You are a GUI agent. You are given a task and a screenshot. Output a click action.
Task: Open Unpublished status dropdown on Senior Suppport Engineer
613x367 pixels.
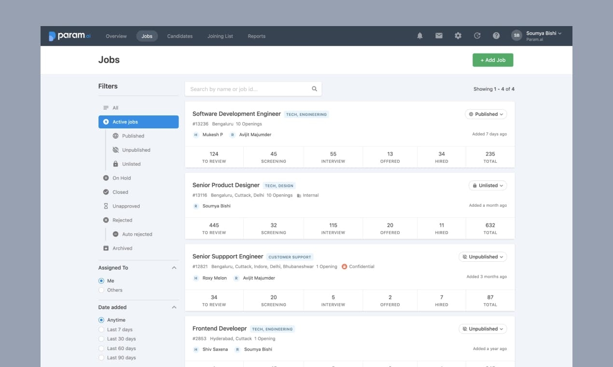483,257
